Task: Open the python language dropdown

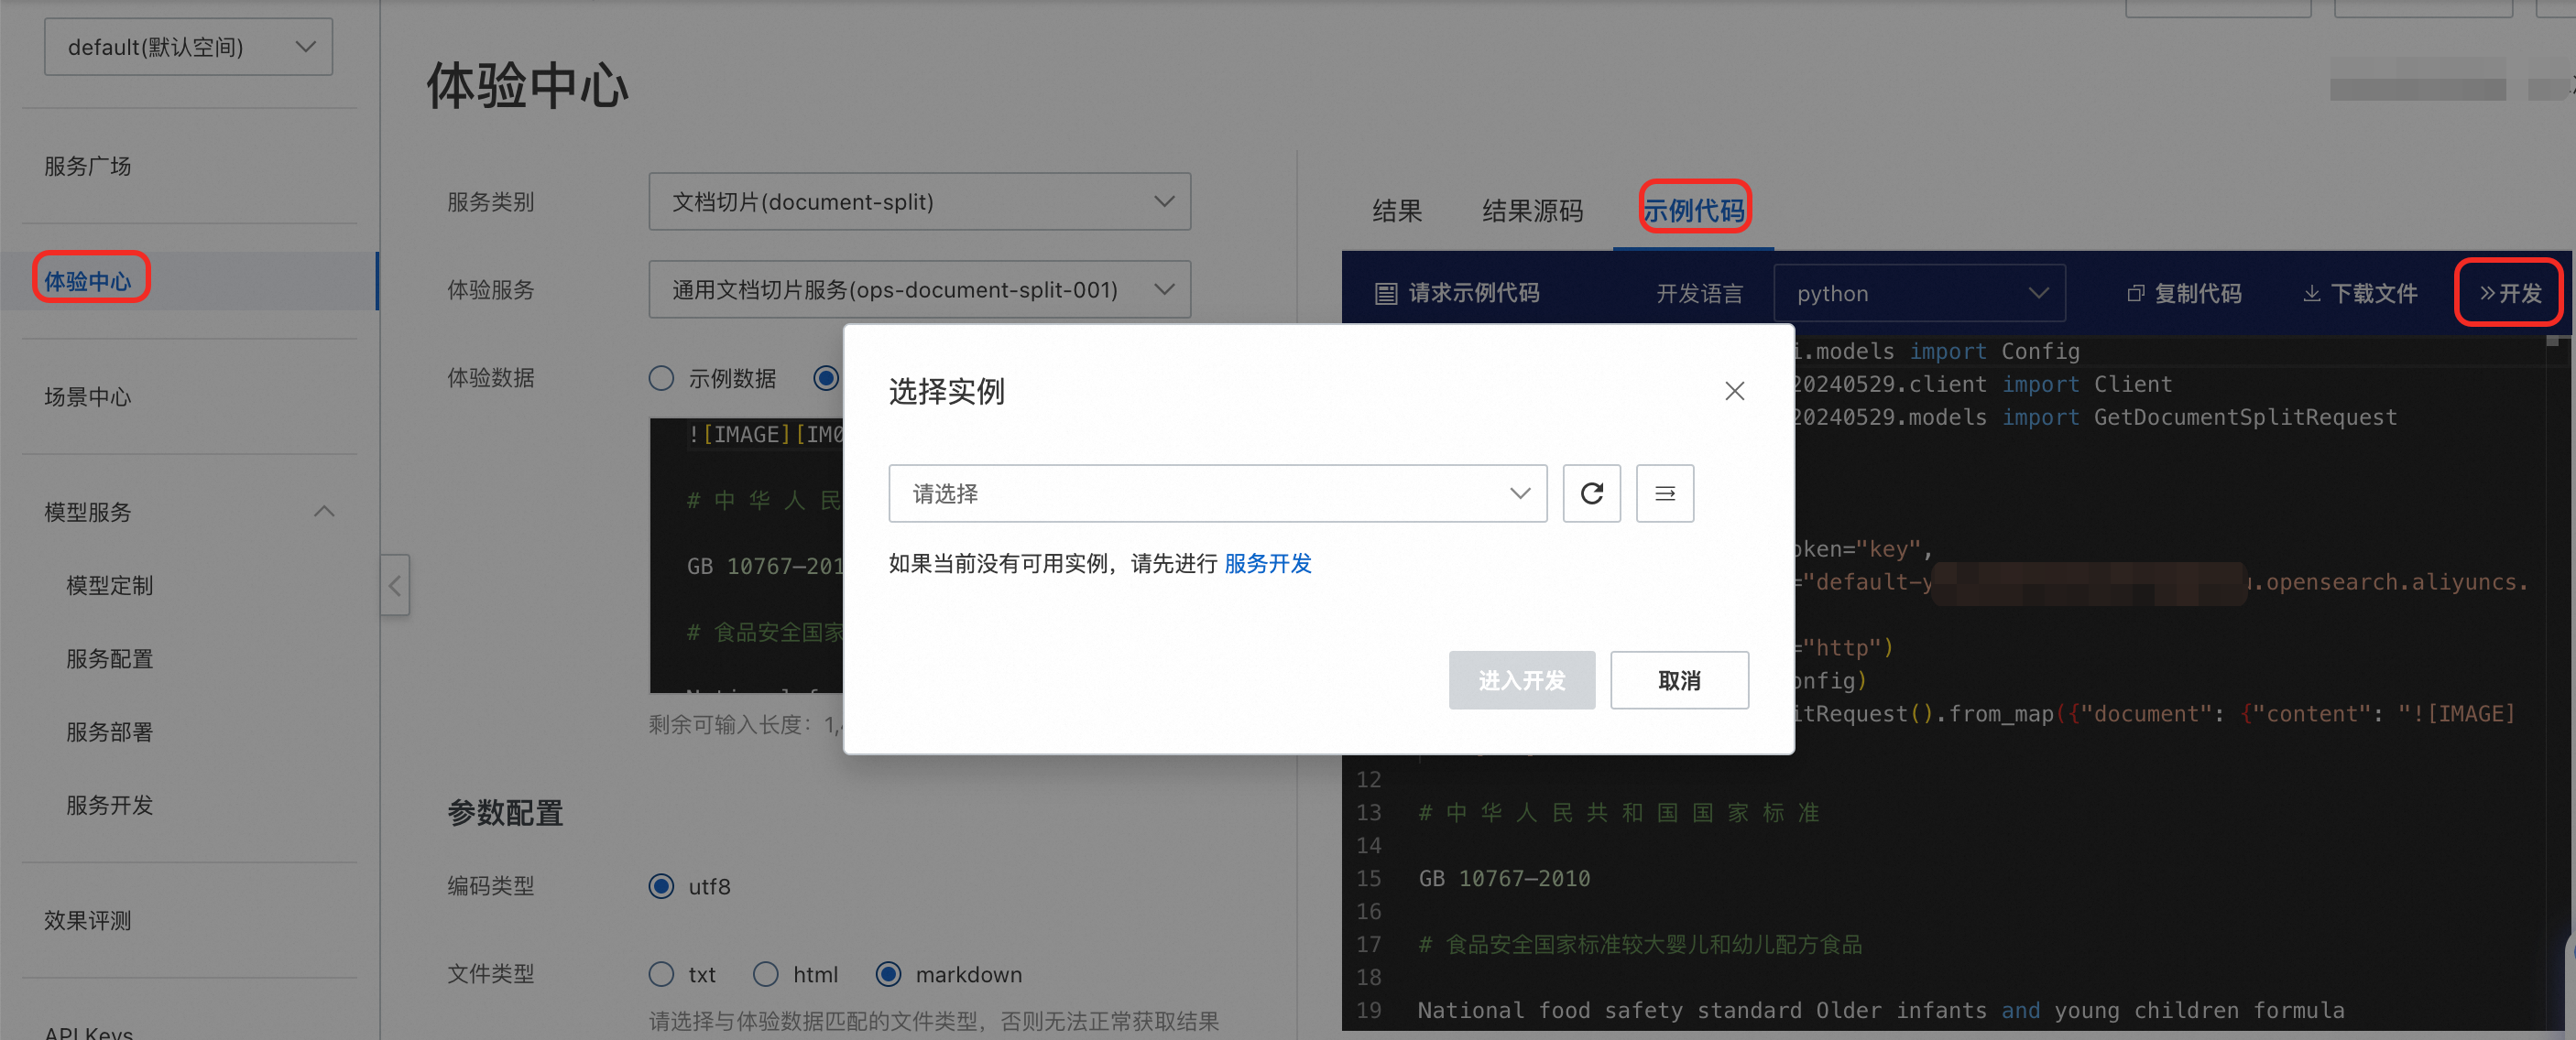Action: (1919, 294)
